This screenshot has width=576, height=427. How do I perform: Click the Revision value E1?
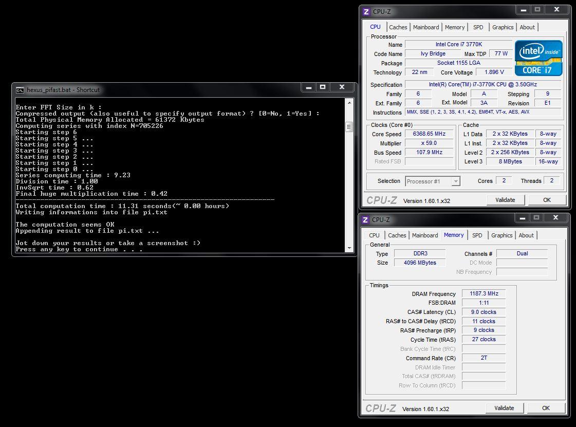tap(547, 103)
